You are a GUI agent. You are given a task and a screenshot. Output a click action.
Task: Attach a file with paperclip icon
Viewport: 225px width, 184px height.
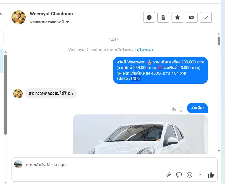tap(168, 175)
